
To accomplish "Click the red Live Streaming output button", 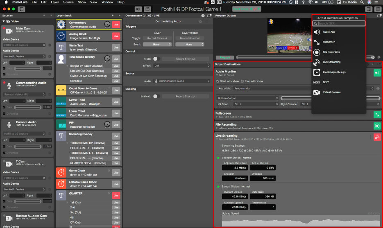I will coord(376,137).
